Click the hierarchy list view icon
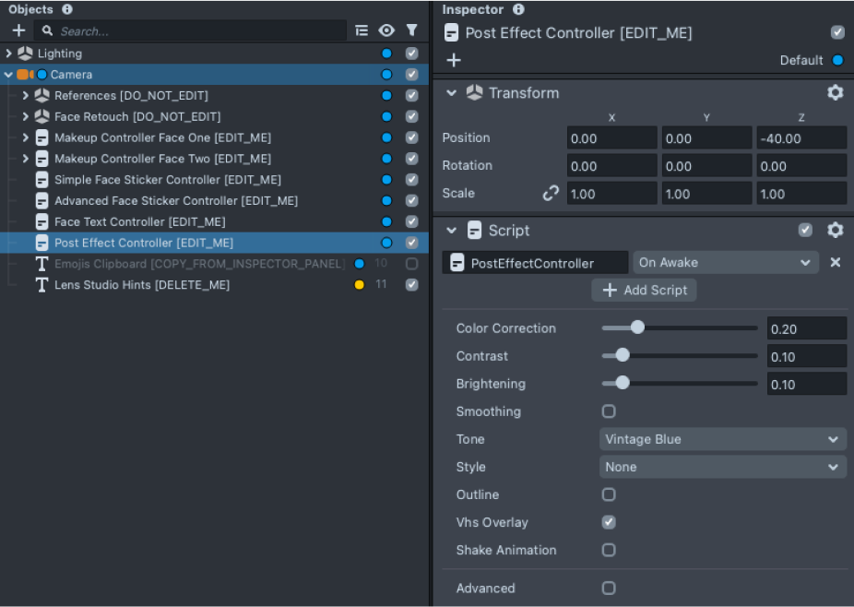 (362, 30)
